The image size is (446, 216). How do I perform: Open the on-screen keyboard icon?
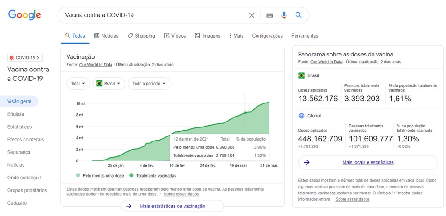tap(270, 15)
